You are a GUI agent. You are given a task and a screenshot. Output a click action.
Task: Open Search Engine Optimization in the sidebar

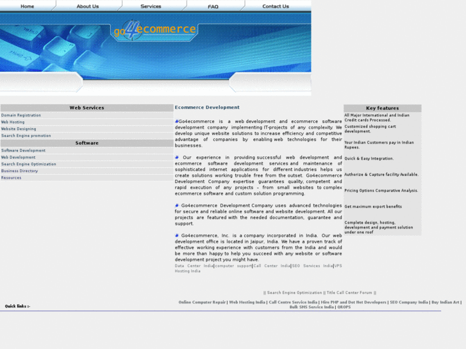tap(29, 164)
